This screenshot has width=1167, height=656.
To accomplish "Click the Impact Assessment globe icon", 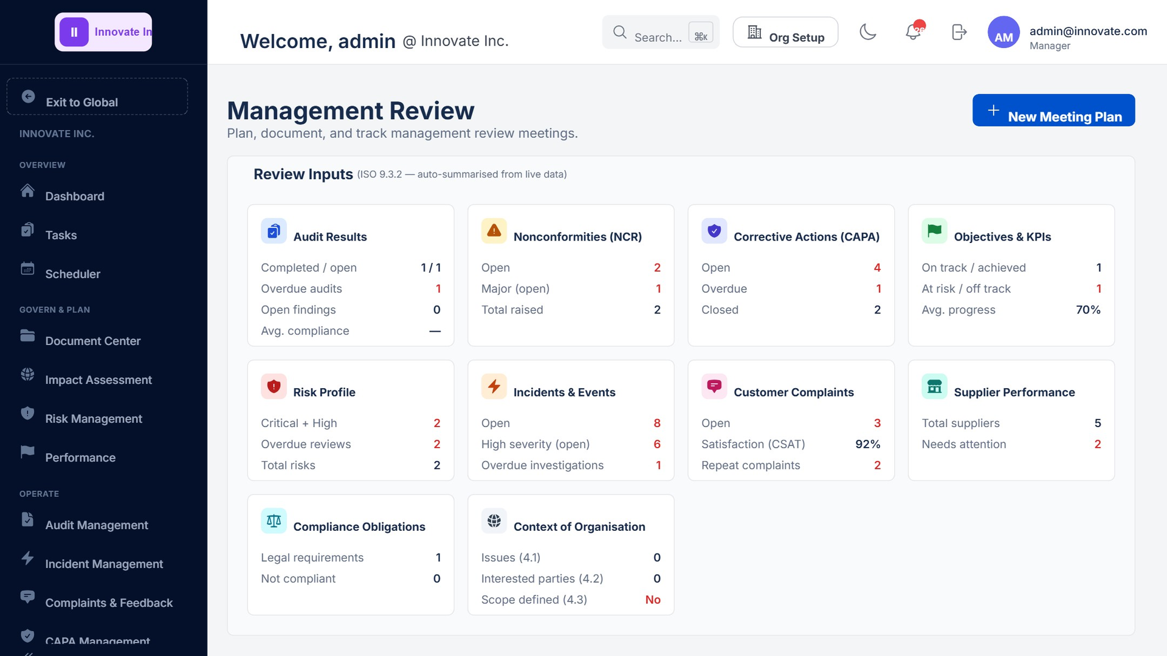I will pos(27,374).
